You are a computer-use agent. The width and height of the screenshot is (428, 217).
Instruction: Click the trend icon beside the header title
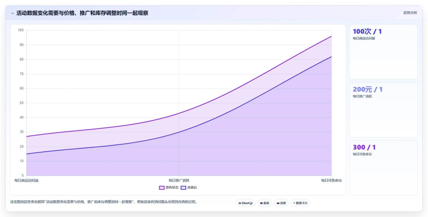pos(12,13)
